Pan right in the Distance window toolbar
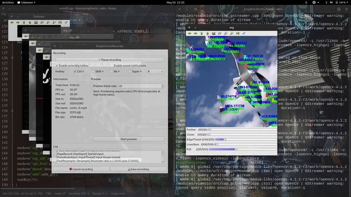 pyautogui.click(x=18, y=22)
